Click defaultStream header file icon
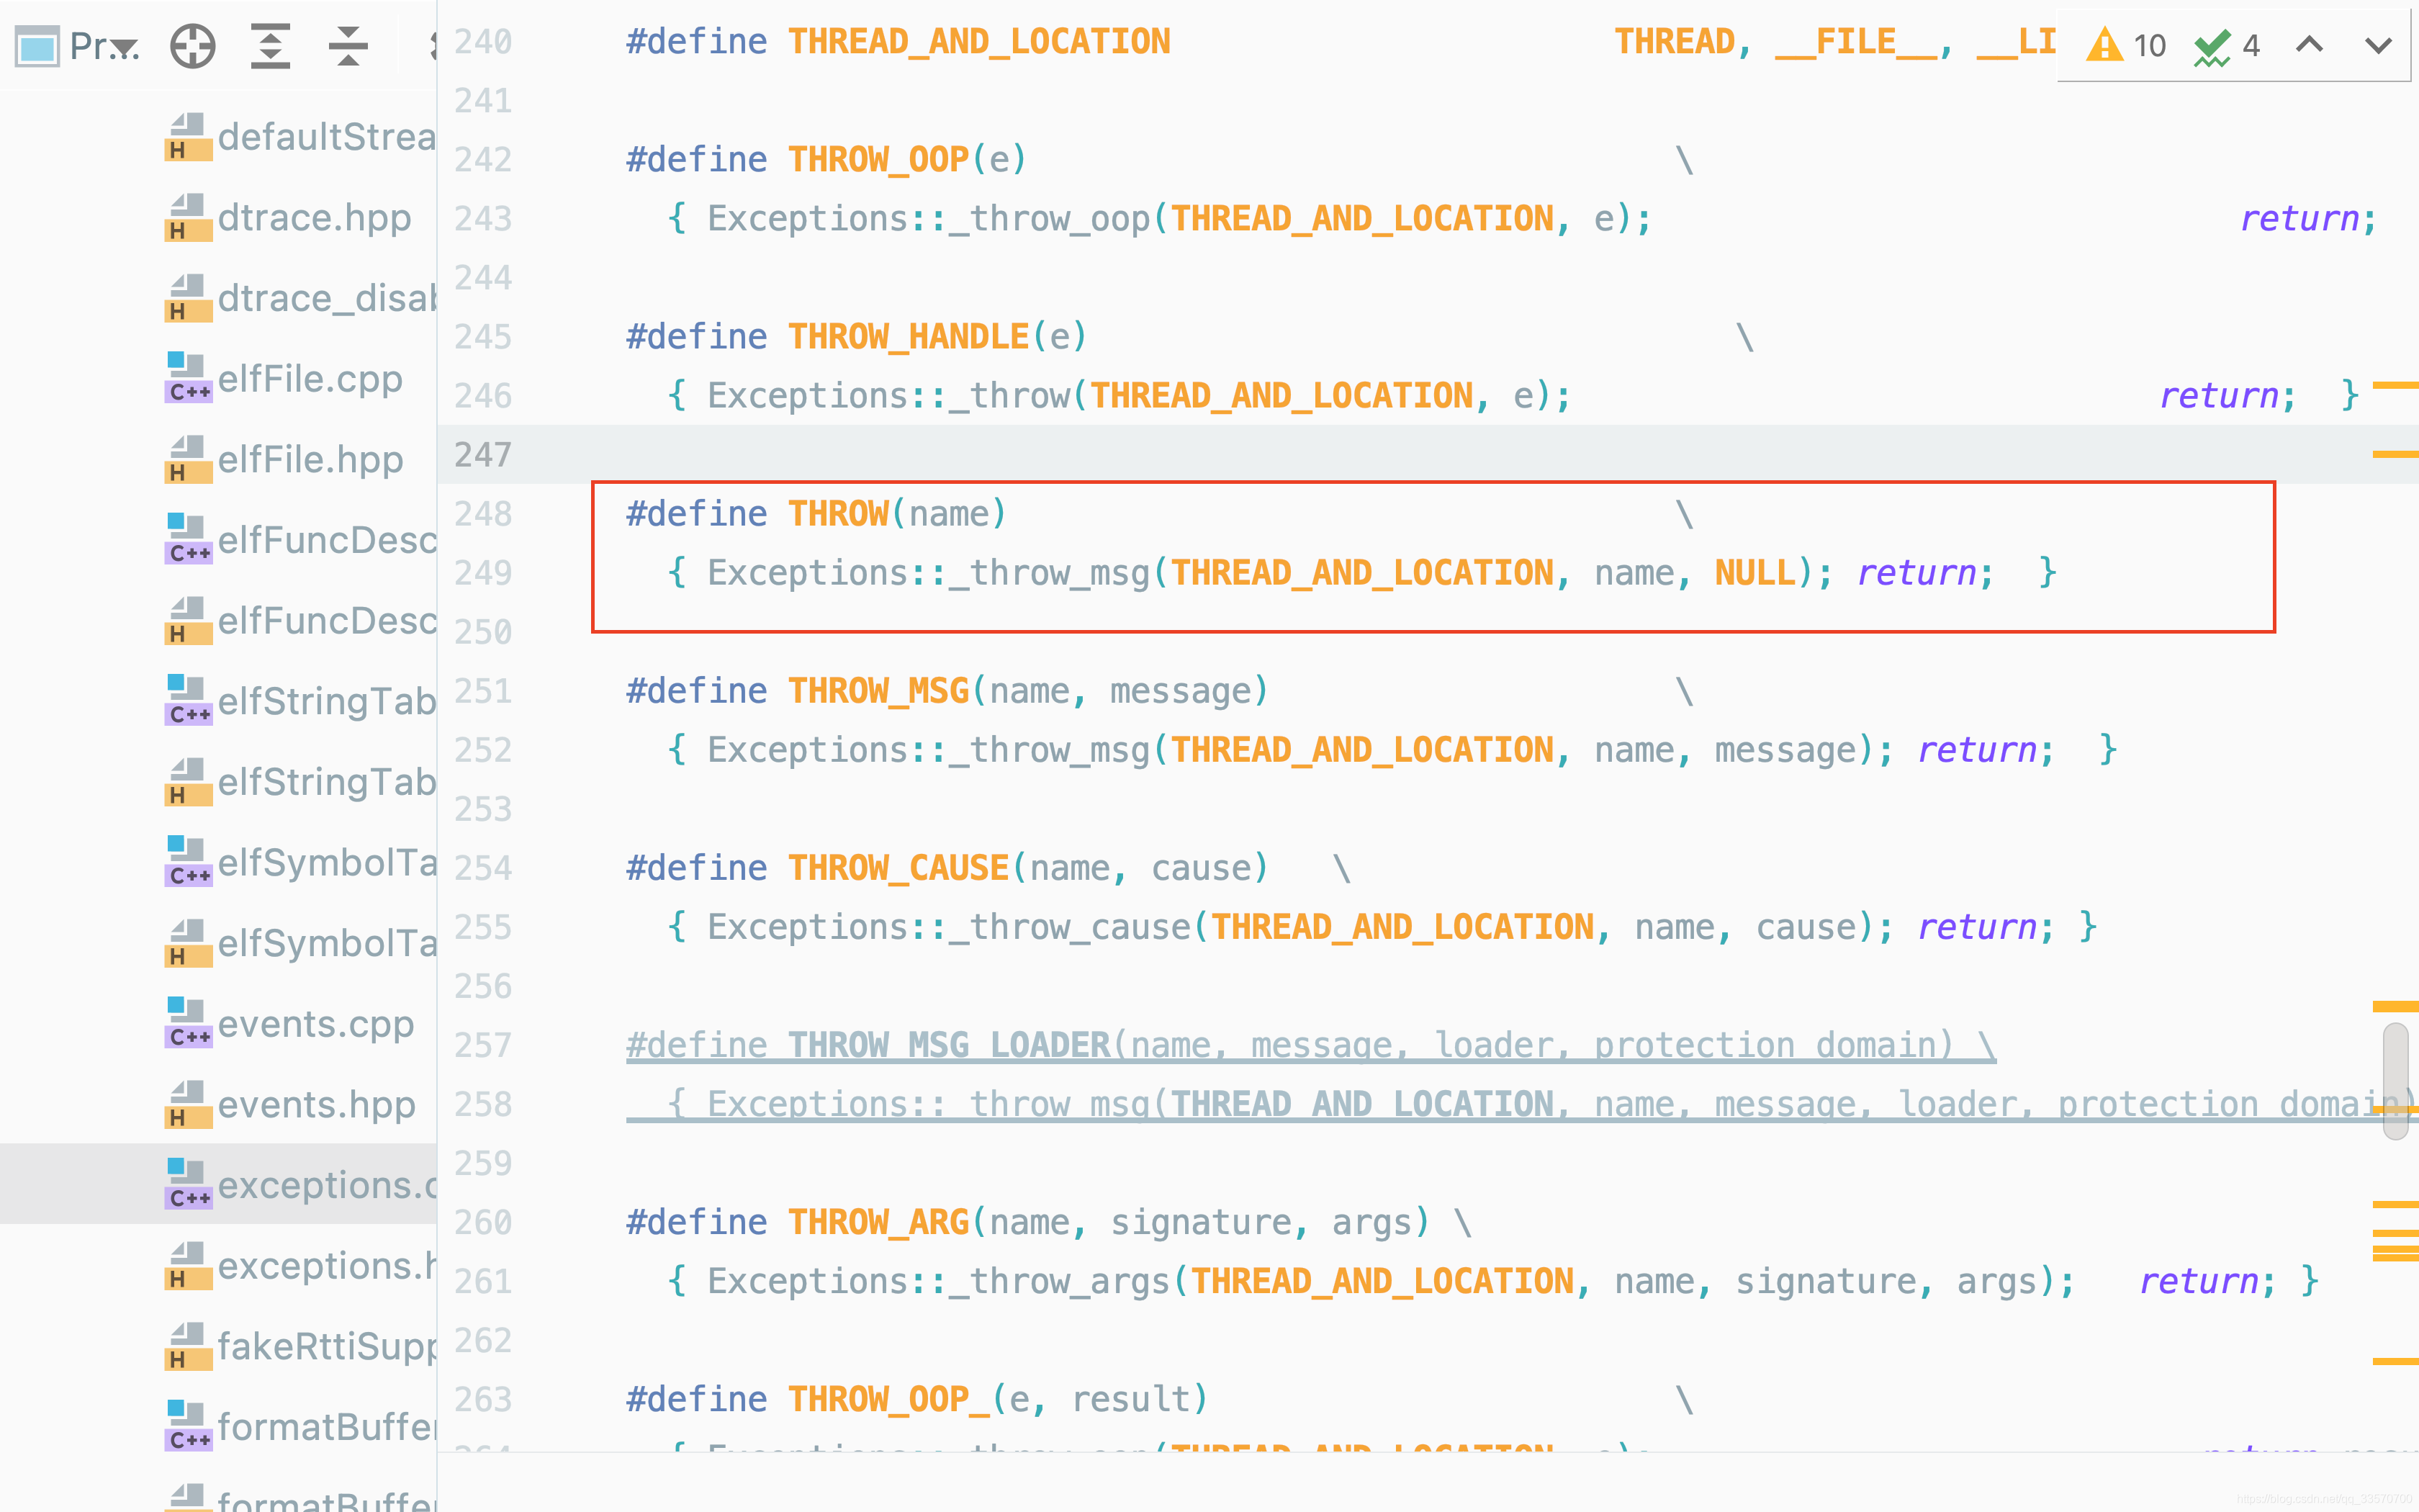Screen dimensions: 2419x1512 188,137
